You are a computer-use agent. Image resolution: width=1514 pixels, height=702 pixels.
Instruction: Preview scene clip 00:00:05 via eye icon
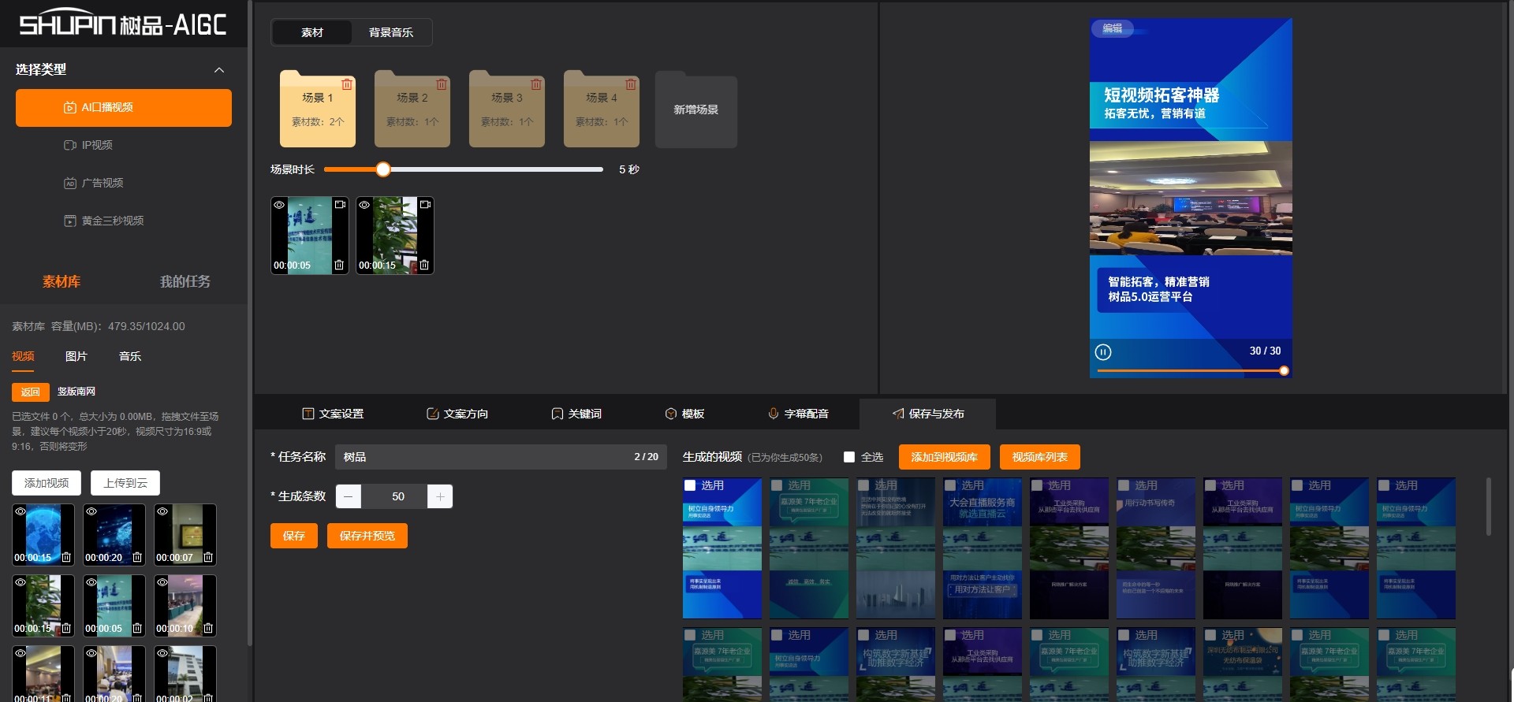click(x=279, y=205)
